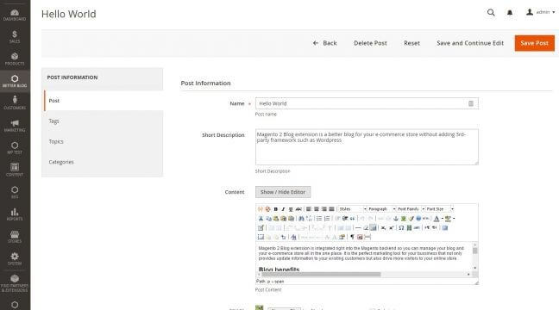The image size is (559, 310).
Task: Click the text color A icon
Action: pyautogui.click(x=437, y=218)
